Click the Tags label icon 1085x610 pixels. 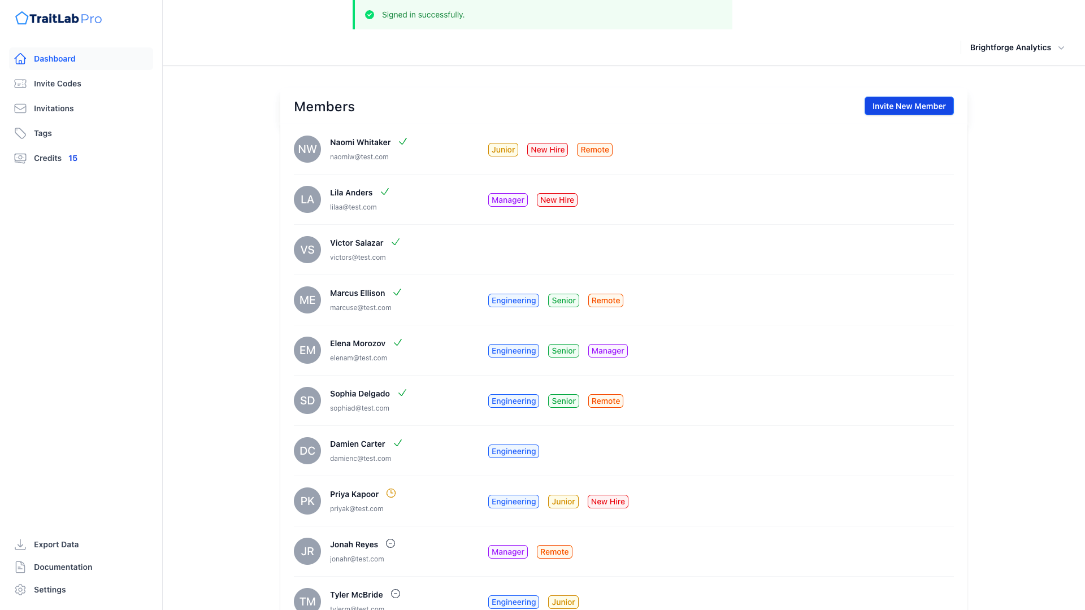click(20, 133)
